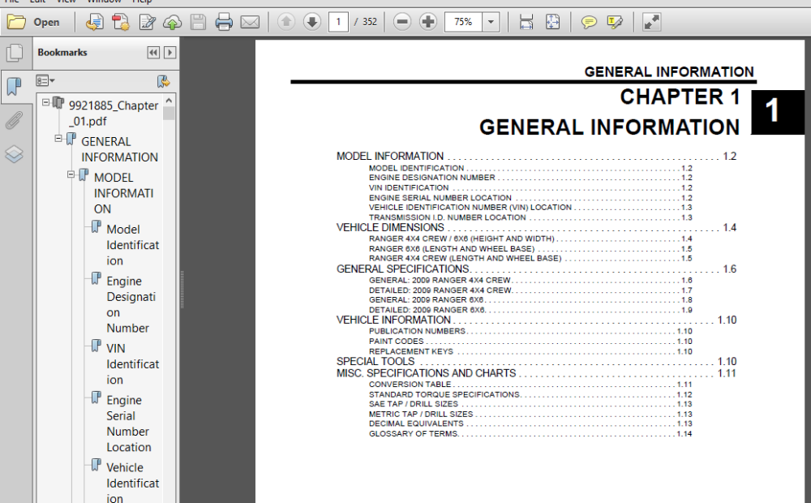Open the Attachments paperclip panel
The width and height of the screenshot is (811, 503).
coord(15,121)
